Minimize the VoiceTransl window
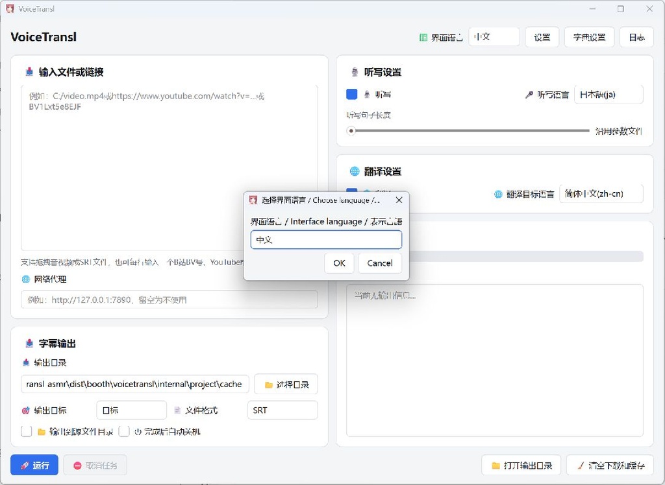The width and height of the screenshot is (665, 485). [x=592, y=9]
